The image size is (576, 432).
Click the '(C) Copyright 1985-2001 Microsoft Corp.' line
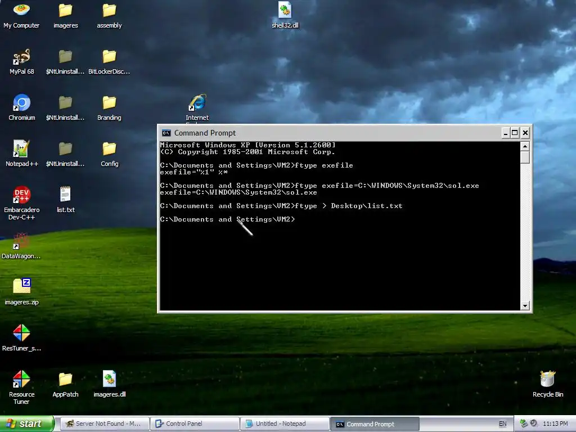247,152
